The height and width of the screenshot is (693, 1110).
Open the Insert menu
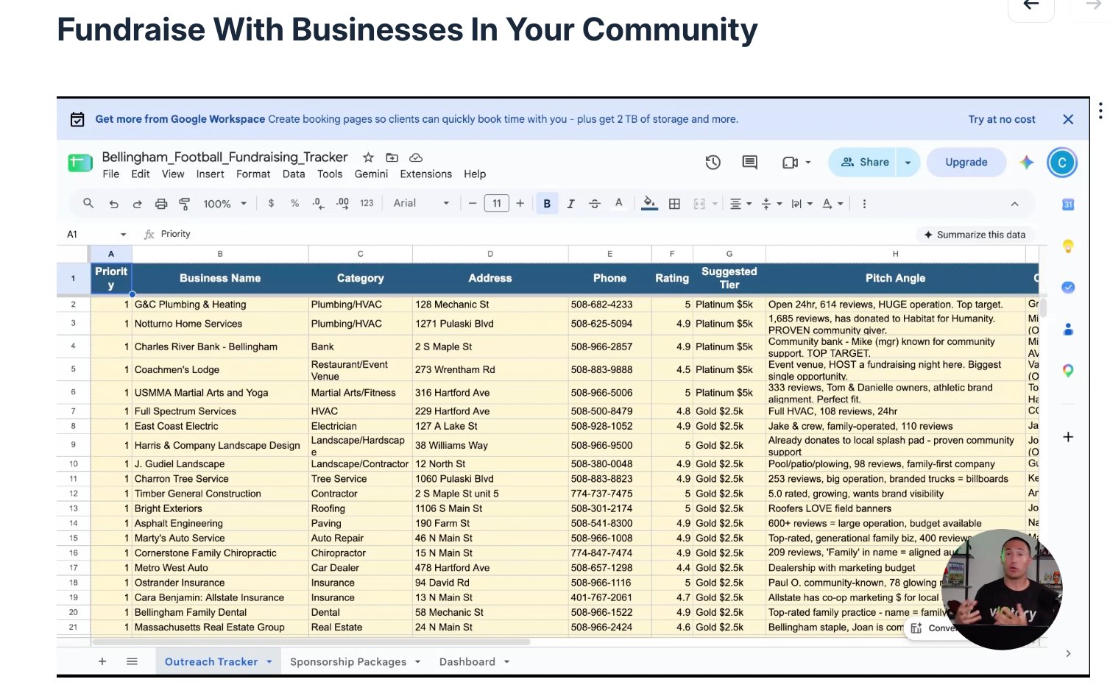[210, 174]
